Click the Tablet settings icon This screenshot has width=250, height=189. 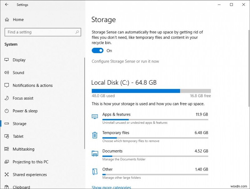tap(7, 137)
